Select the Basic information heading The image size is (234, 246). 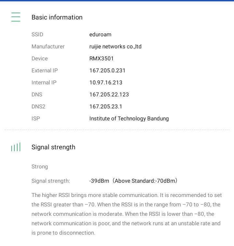57,17
